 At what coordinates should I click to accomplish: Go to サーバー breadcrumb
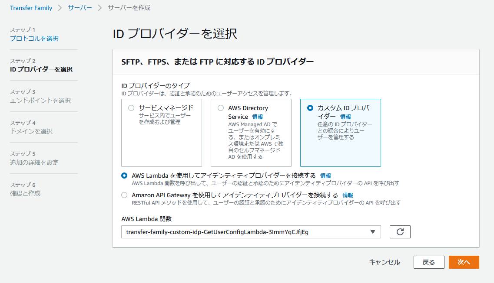80,8
